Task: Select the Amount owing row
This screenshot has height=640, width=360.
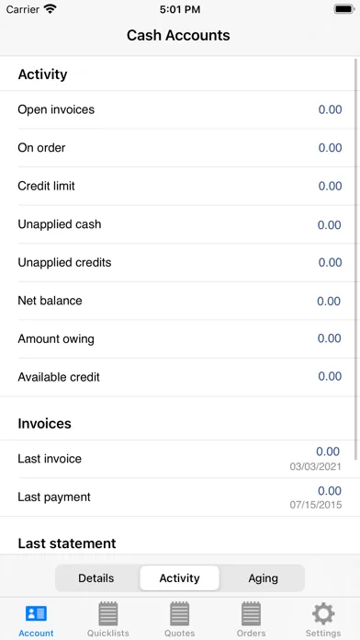Action: click(x=180, y=338)
